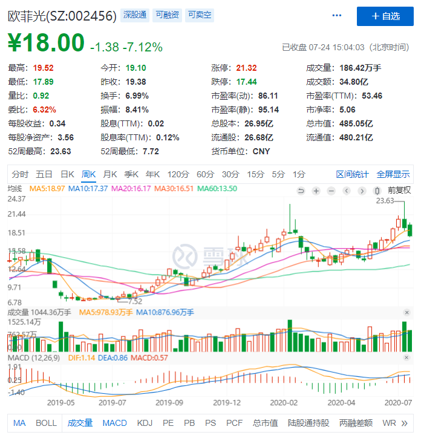This screenshot has height=438, width=421.
Task: Click the chart reset/undo arrow icon
Action: (301, 191)
